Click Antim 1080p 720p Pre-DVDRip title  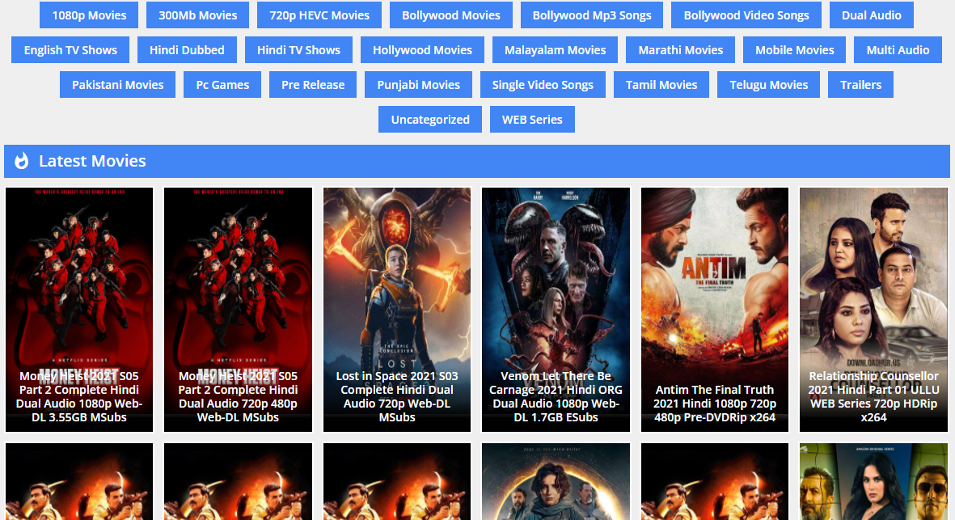pyautogui.click(x=715, y=403)
